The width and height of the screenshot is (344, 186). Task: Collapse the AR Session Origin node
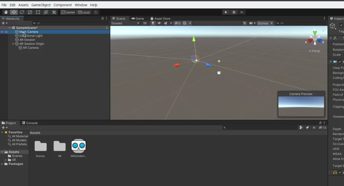tap(13, 44)
